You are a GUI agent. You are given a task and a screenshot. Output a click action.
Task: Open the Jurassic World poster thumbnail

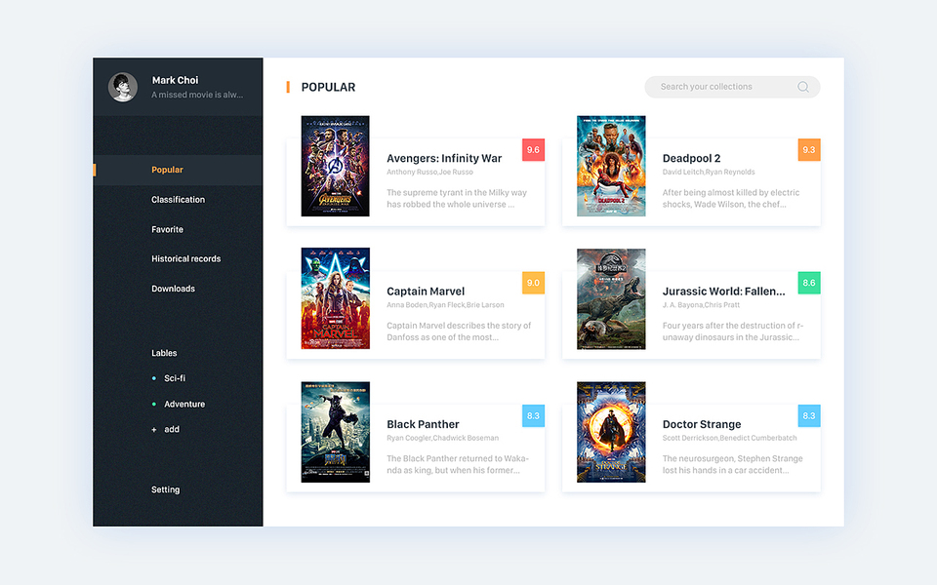pos(611,299)
